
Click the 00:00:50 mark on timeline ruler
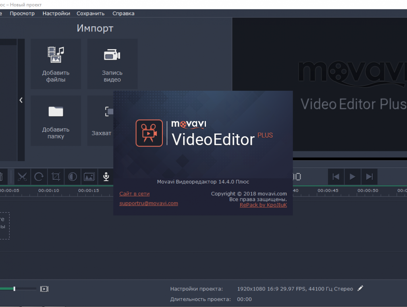pyautogui.click(x=368, y=190)
